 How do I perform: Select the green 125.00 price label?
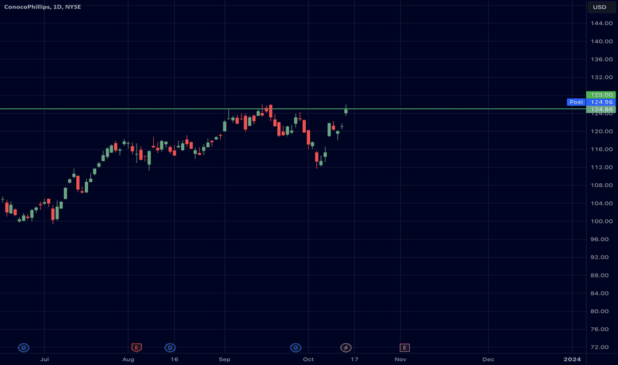tap(601, 95)
